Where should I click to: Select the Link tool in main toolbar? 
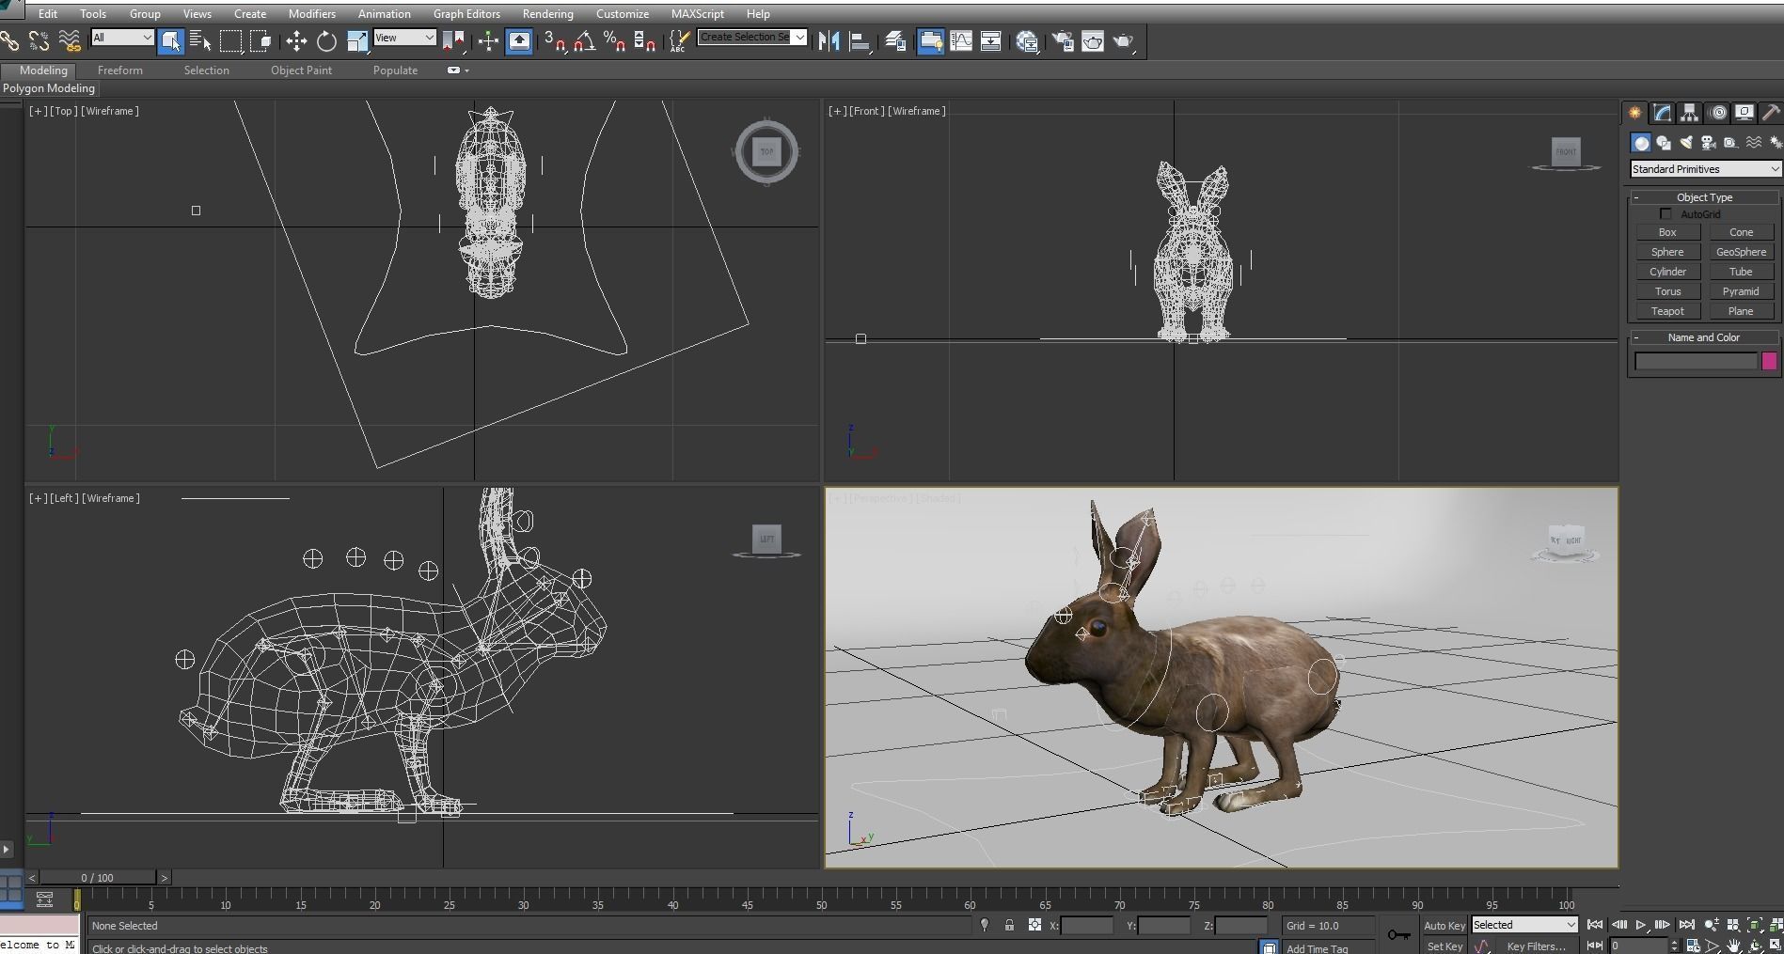9,40
